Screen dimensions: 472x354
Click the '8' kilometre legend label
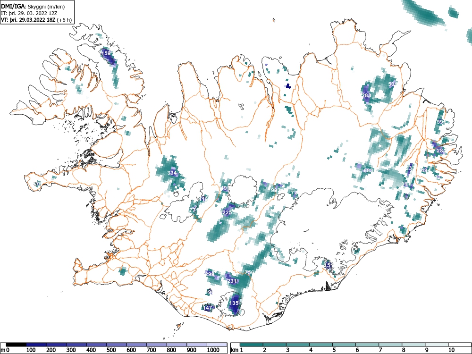pyautogui.click(x=404, y=350)
